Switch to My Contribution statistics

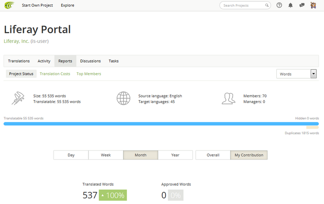point(249,155)
